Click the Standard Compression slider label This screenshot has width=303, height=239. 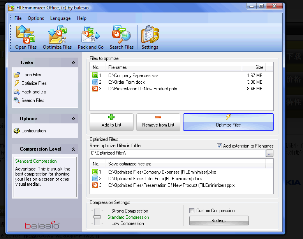(x=128, y=217)
